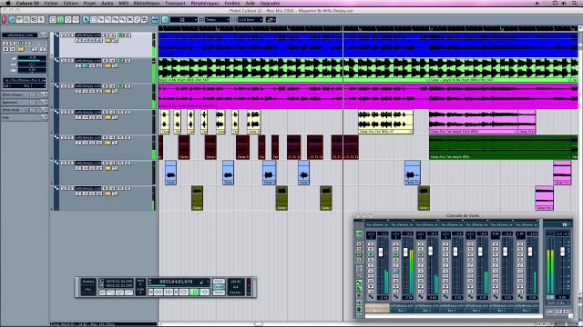Image resolution: width=583 pixels, height=327 pixels.
Task: Open the 'Temps' grid type dropdown
Action: pyautogui.click(x=217, y=19)
